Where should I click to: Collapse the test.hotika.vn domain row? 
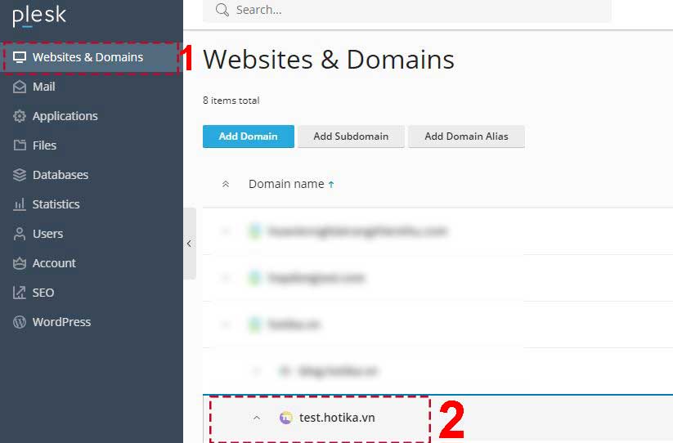(x=257, y=418)
